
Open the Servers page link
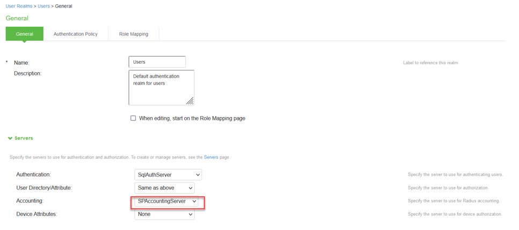tap(211, 157)
